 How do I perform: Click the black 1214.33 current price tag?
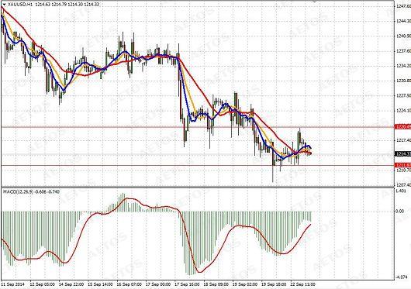(x=403, y=153)
